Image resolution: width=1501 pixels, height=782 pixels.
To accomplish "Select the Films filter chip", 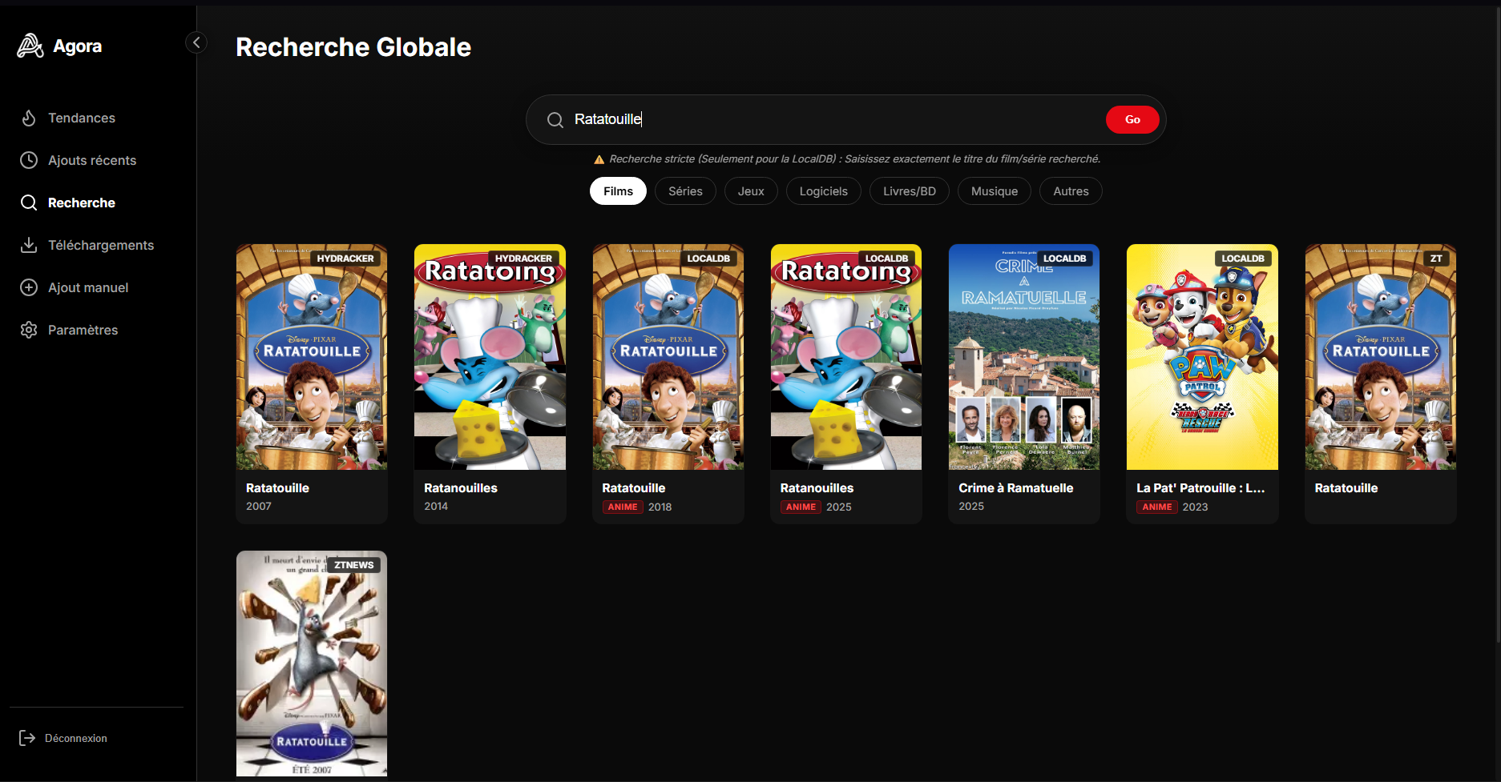I will 618,191.
